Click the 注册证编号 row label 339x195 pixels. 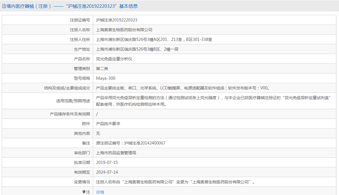pos(80,20)
